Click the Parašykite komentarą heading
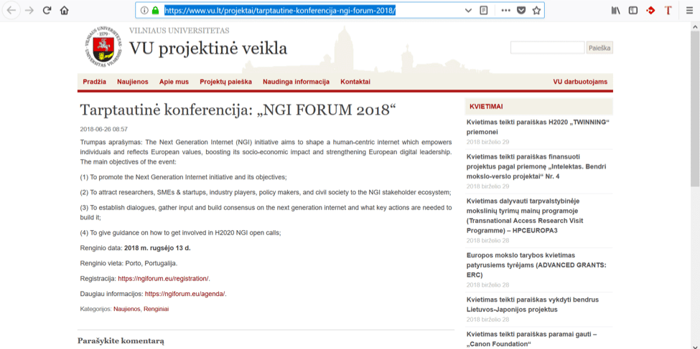700x349 pixels. (x=121, y=341)
